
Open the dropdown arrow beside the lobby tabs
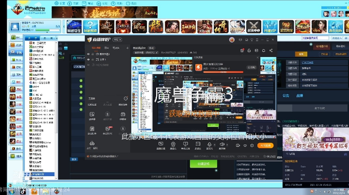pyautogui.click(x=57, y=38)
